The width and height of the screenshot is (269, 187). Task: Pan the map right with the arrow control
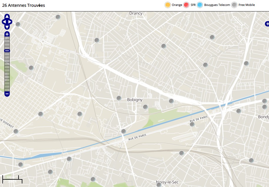[x=10, y=22]
